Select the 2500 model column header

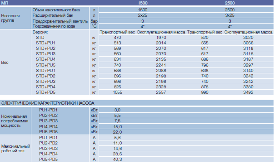229,3
